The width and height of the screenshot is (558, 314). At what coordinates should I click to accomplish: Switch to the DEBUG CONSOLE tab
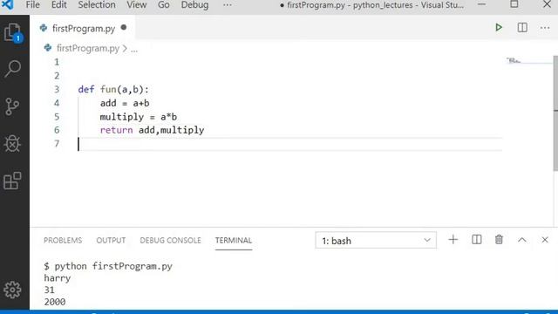(x=170, y=241)
